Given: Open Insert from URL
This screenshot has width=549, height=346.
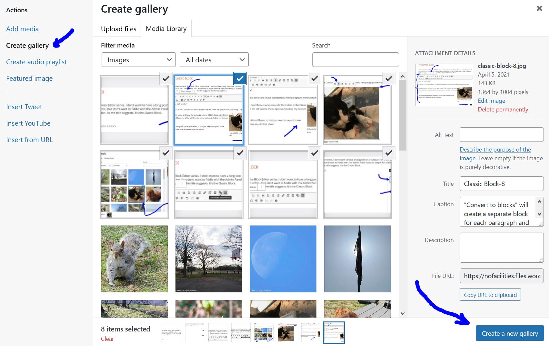Looking at the screenshot, I should tap(29, 140).
